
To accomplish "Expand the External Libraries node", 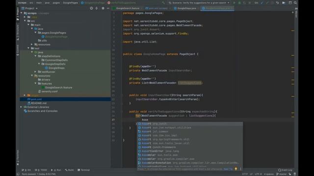I will tap(22, 107).
